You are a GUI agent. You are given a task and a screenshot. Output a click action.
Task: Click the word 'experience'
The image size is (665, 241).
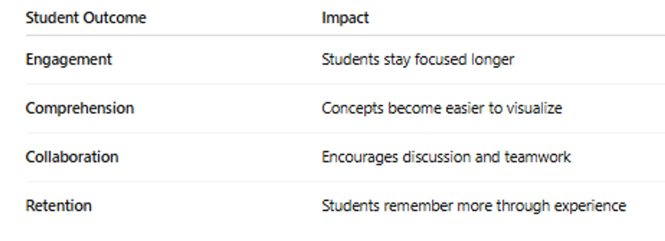point(590,206)
